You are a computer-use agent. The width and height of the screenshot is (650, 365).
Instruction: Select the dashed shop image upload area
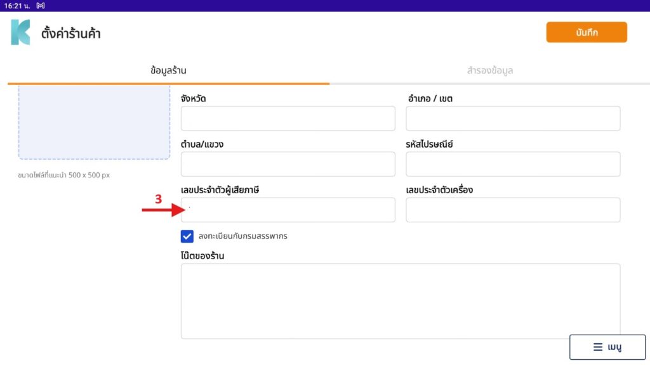[x=94, y=121]
